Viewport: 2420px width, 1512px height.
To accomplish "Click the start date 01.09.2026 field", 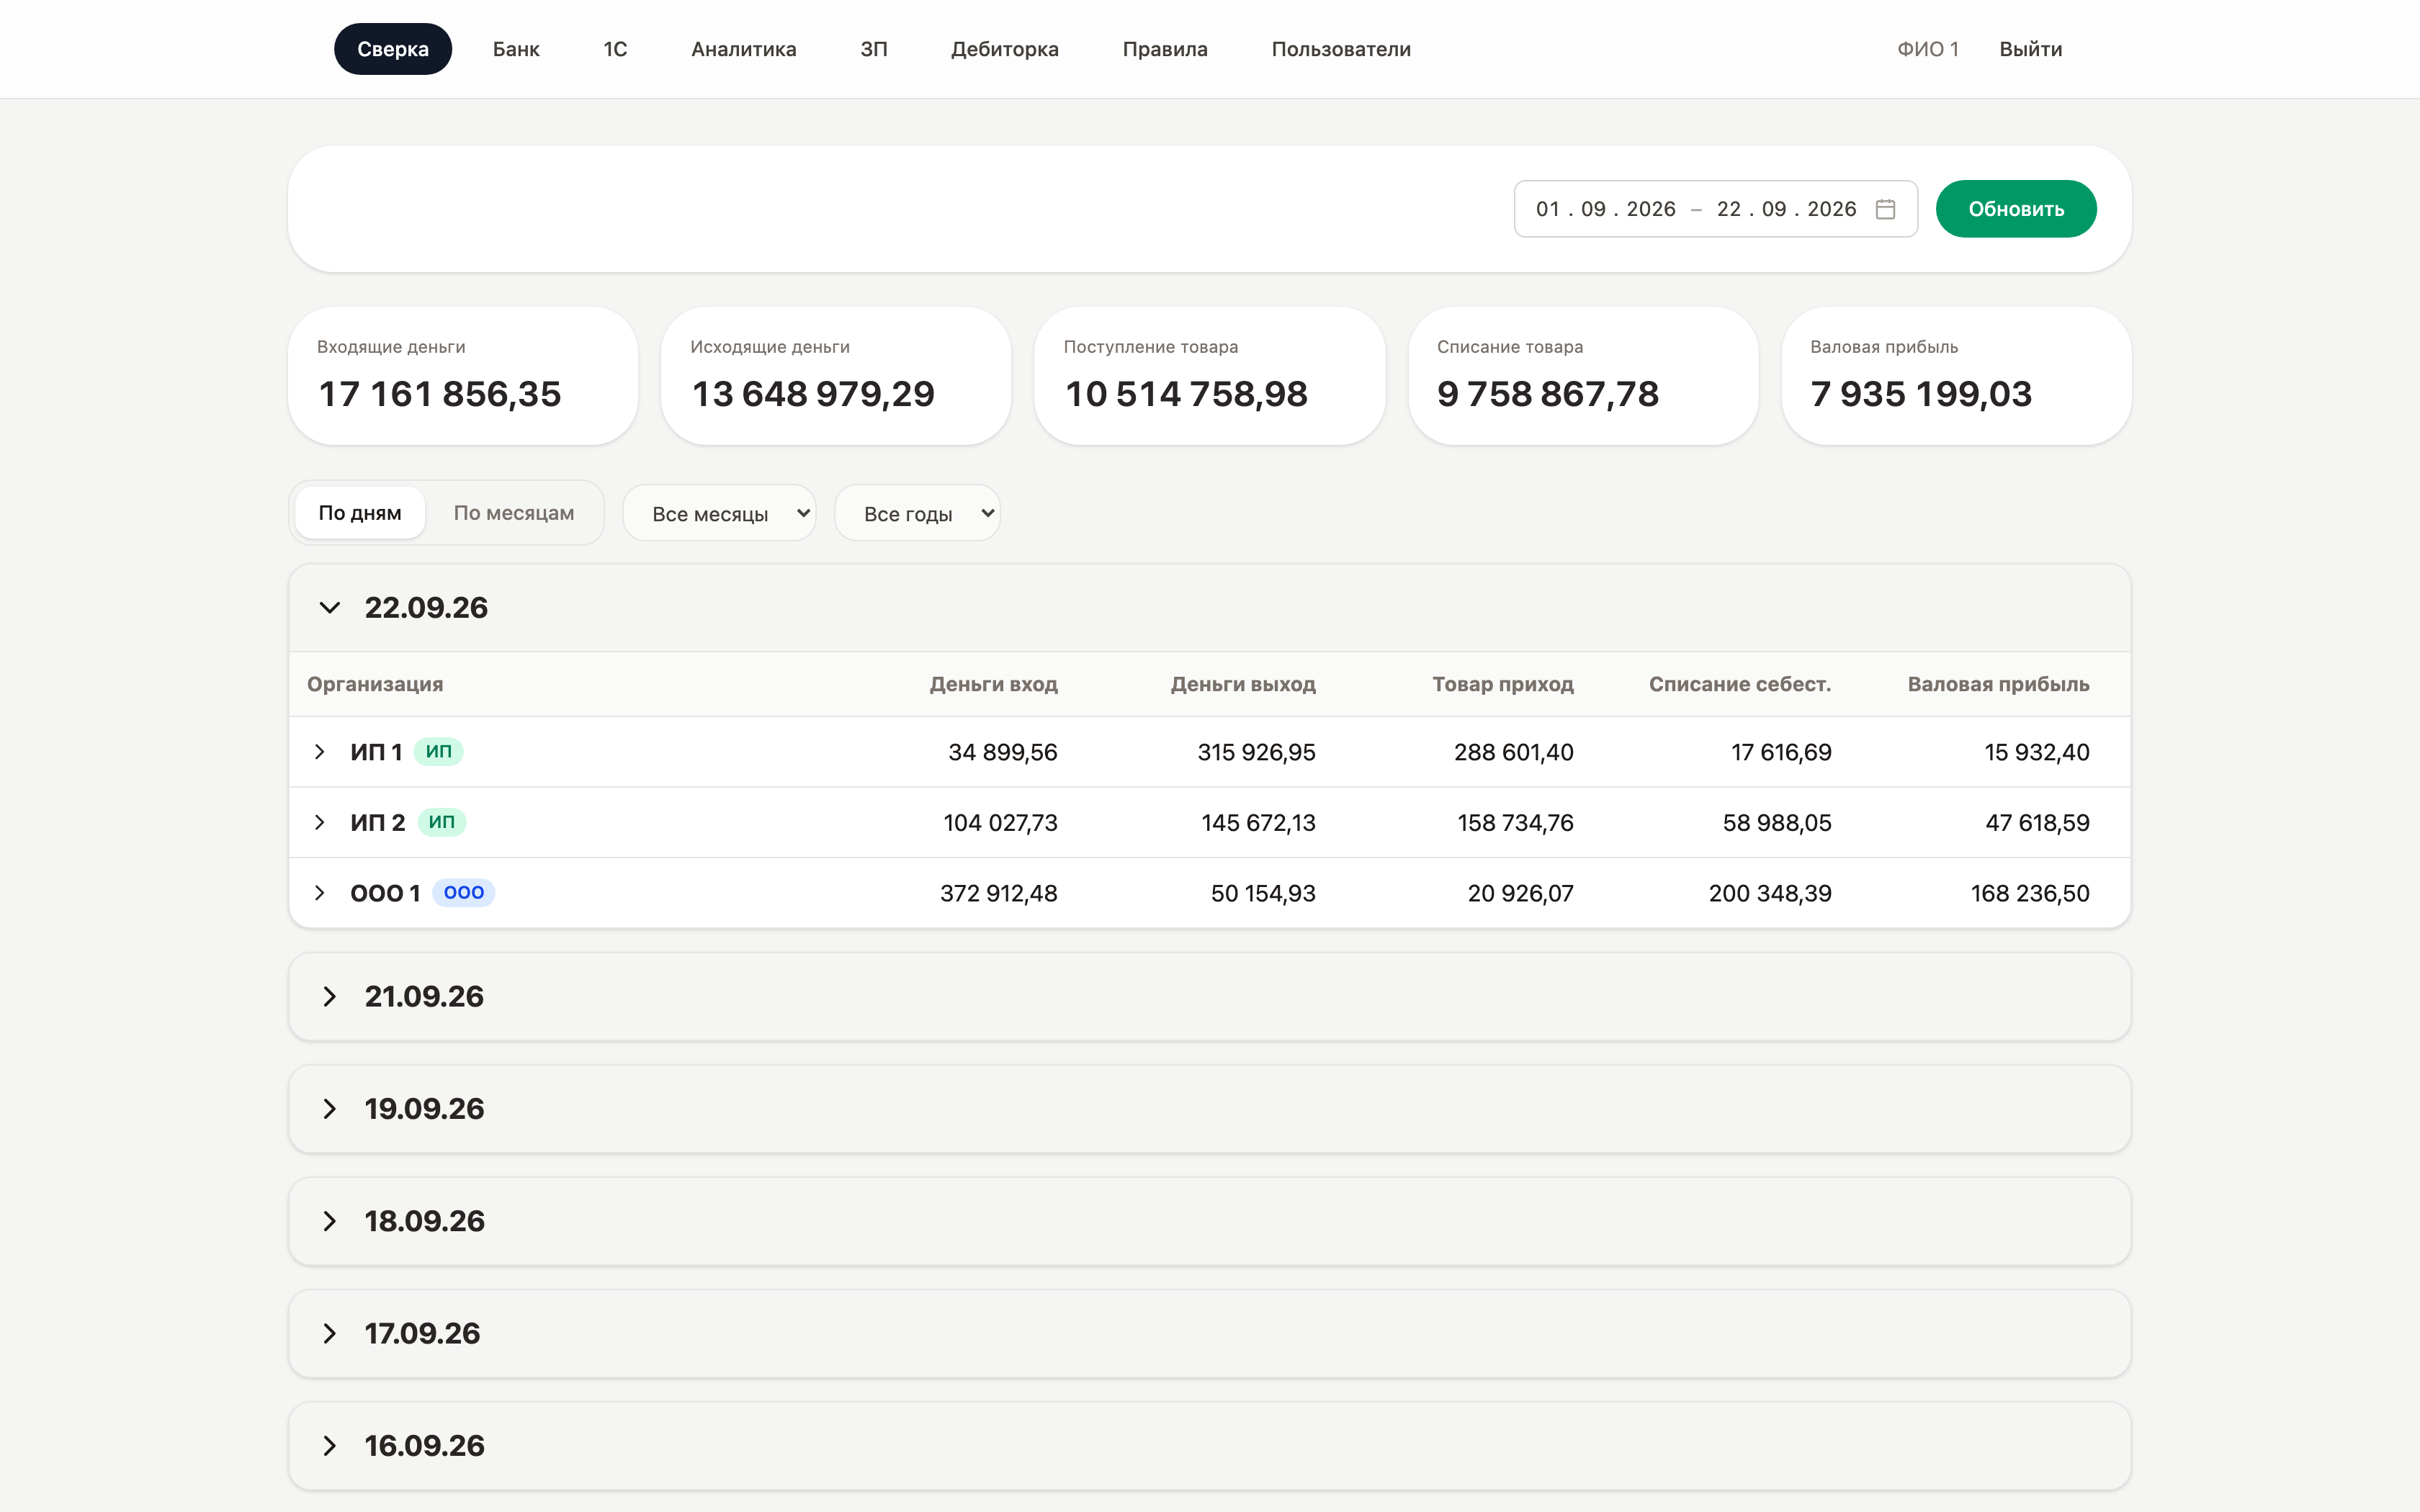I will [x=1606, y=209].
